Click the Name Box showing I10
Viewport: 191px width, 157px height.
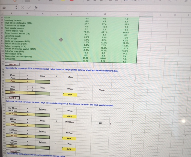click(8, 8)
